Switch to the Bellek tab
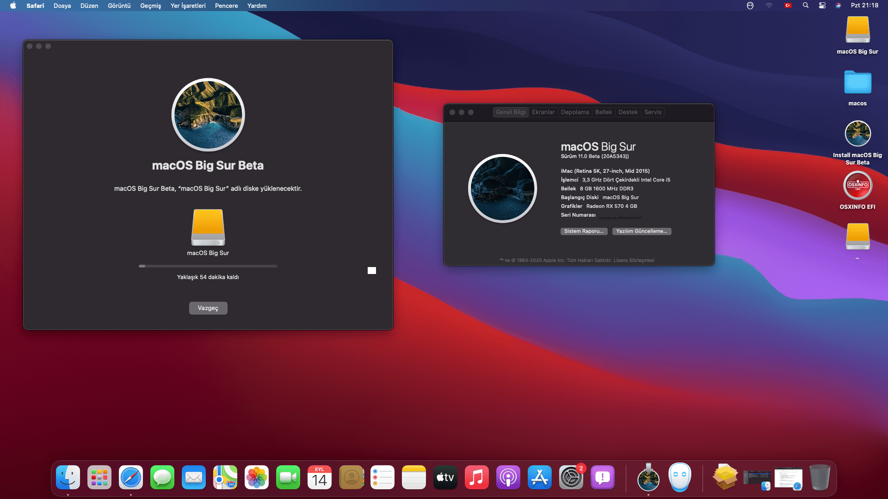The image size is (888, 499). [x=604, y=112]
